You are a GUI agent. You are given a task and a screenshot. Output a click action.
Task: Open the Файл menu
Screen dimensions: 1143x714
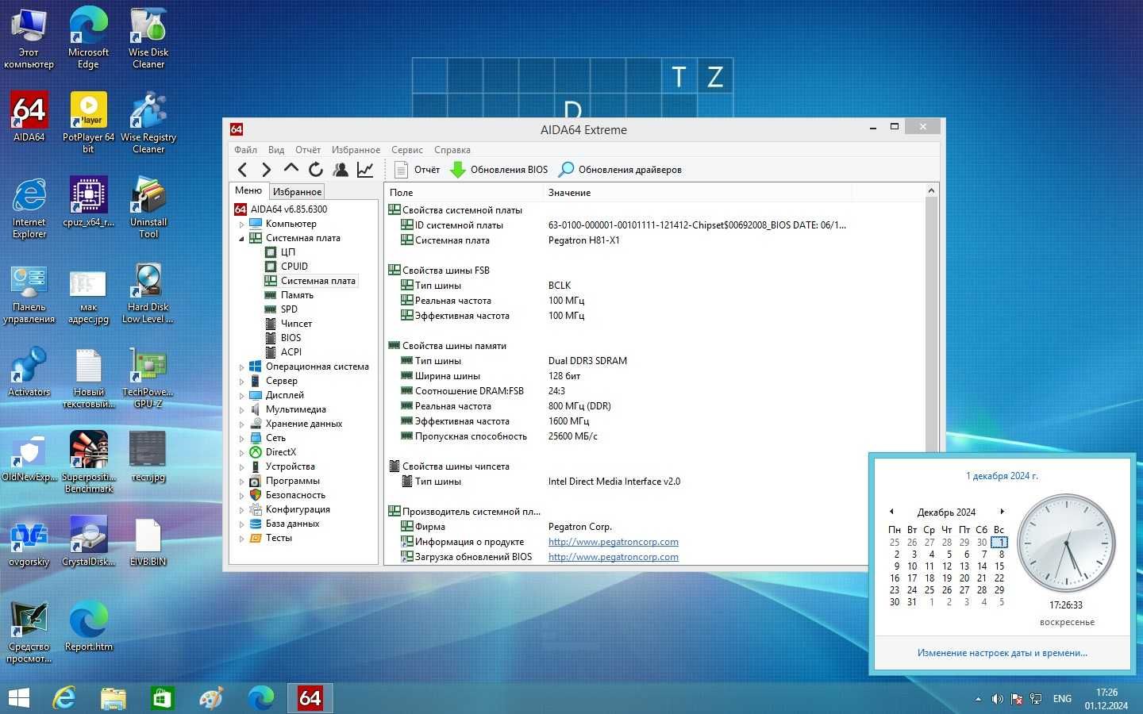tap(245, 149)
